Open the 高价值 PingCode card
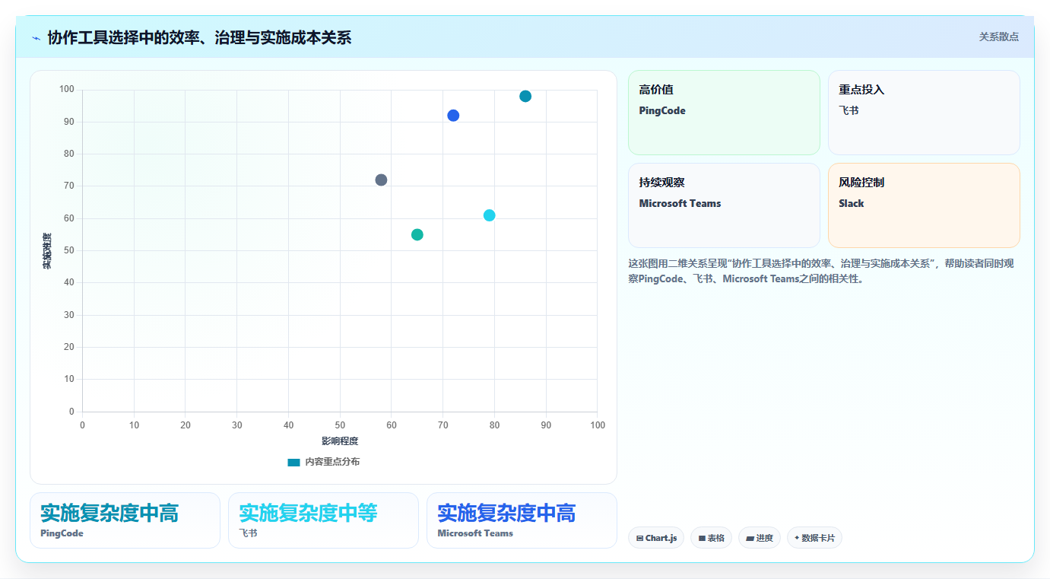Screen dimensions: 1050x579 (724, 113)
